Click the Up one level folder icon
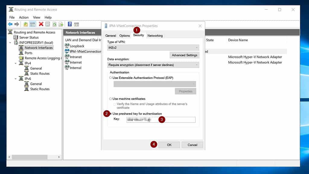Image resolution: width=309 pixels, height=174 pixels. click(x=26, y=24)
